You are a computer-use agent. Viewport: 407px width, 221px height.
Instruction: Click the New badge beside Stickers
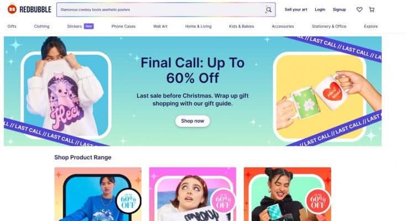tap(89, 26)
